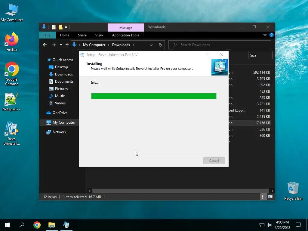The width and height of the screenshot is (308, 231).
Task: Launch Firefox from the desktop
Action: (12, 42)
